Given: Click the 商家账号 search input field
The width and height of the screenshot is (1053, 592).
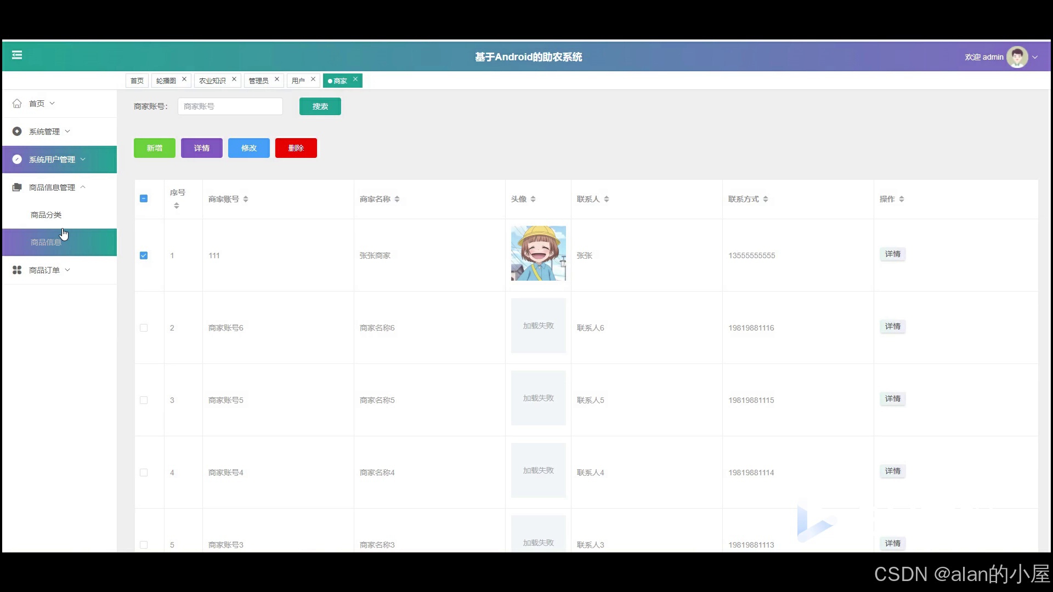Looking at the screenshot, I should tap(230, 106).
